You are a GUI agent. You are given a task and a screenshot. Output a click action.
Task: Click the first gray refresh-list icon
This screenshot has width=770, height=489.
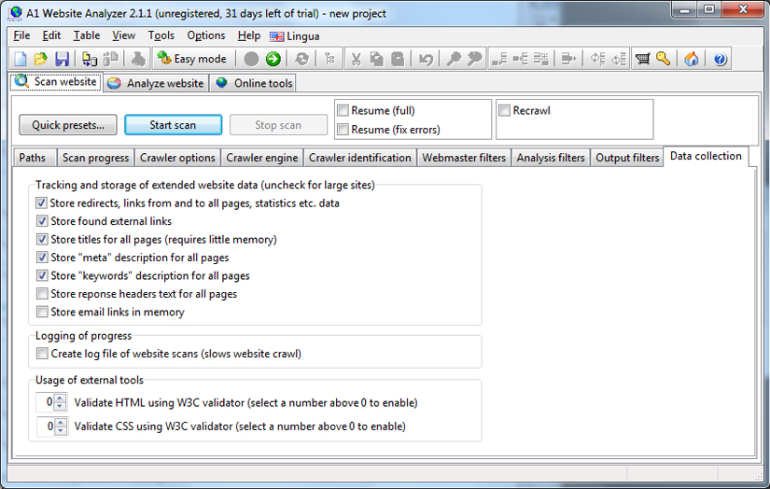(597, 59)
